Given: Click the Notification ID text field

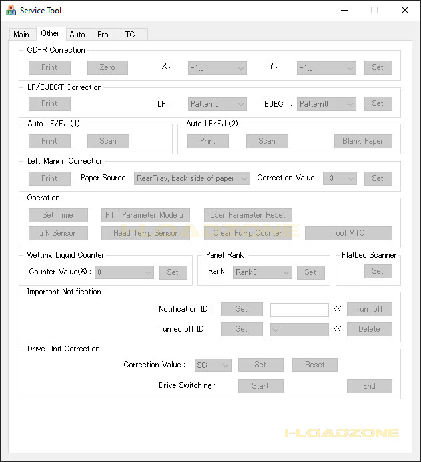Looking at the screenshot, I should [x=300, y=310].
